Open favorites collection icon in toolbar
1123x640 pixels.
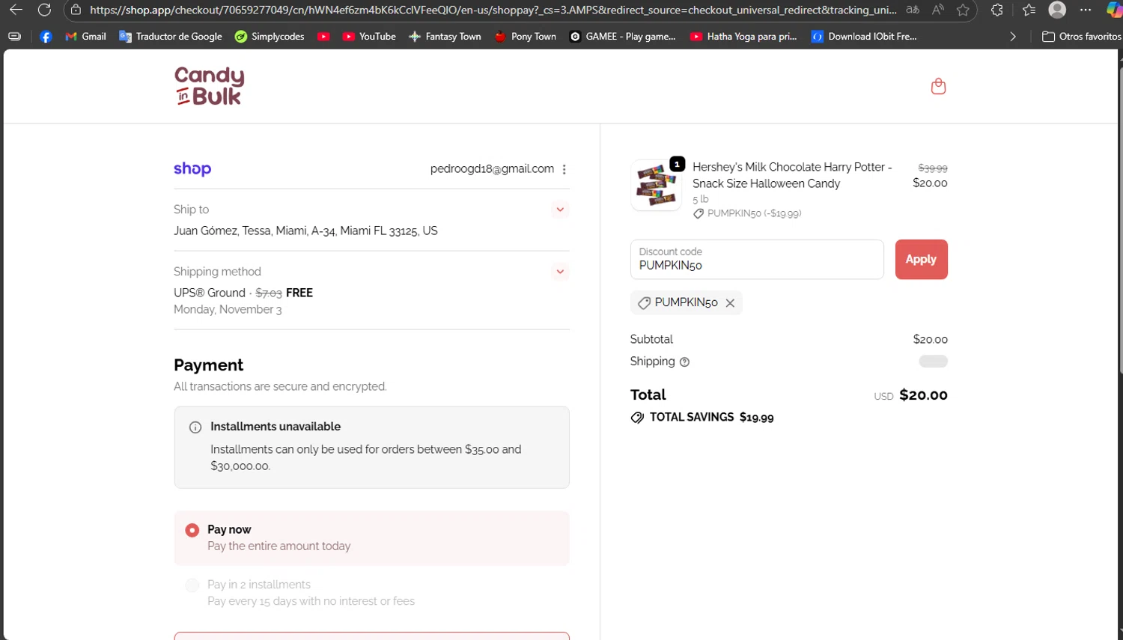click(1029, 10)
